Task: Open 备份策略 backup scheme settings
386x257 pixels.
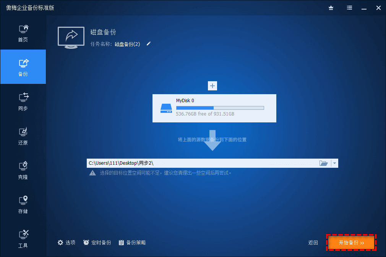Action: pyautogui.click(x=132, y=243)
